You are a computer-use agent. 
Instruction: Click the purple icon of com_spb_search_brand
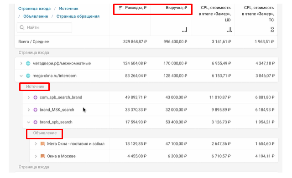tap(36, 97)
